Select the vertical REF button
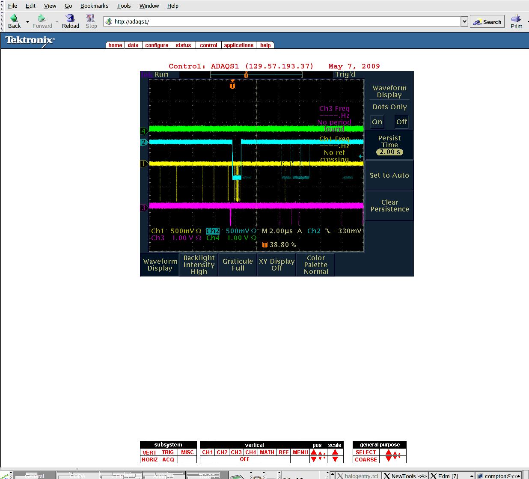 pos(284,452)
